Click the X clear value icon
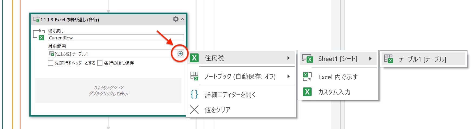Image resolution: width=474 pixels, height=129 pixels. [x=194, y=110]
